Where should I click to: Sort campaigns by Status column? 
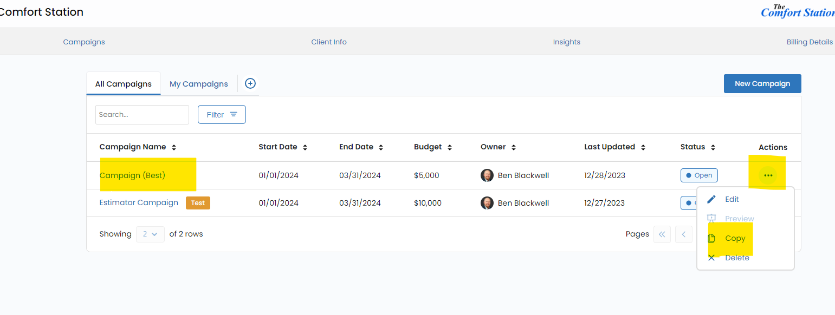click(x=713, y=147)
